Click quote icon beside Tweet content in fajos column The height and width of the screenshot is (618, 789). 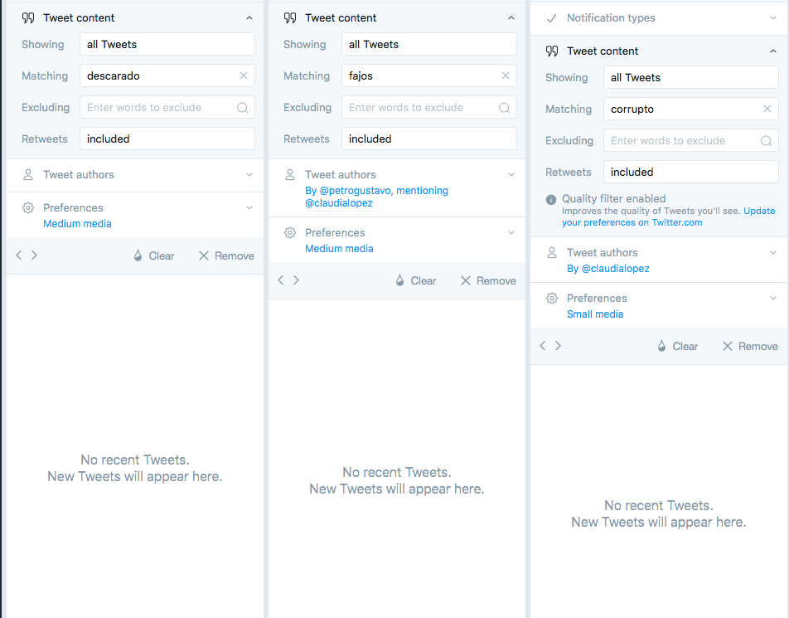(290, 18)
